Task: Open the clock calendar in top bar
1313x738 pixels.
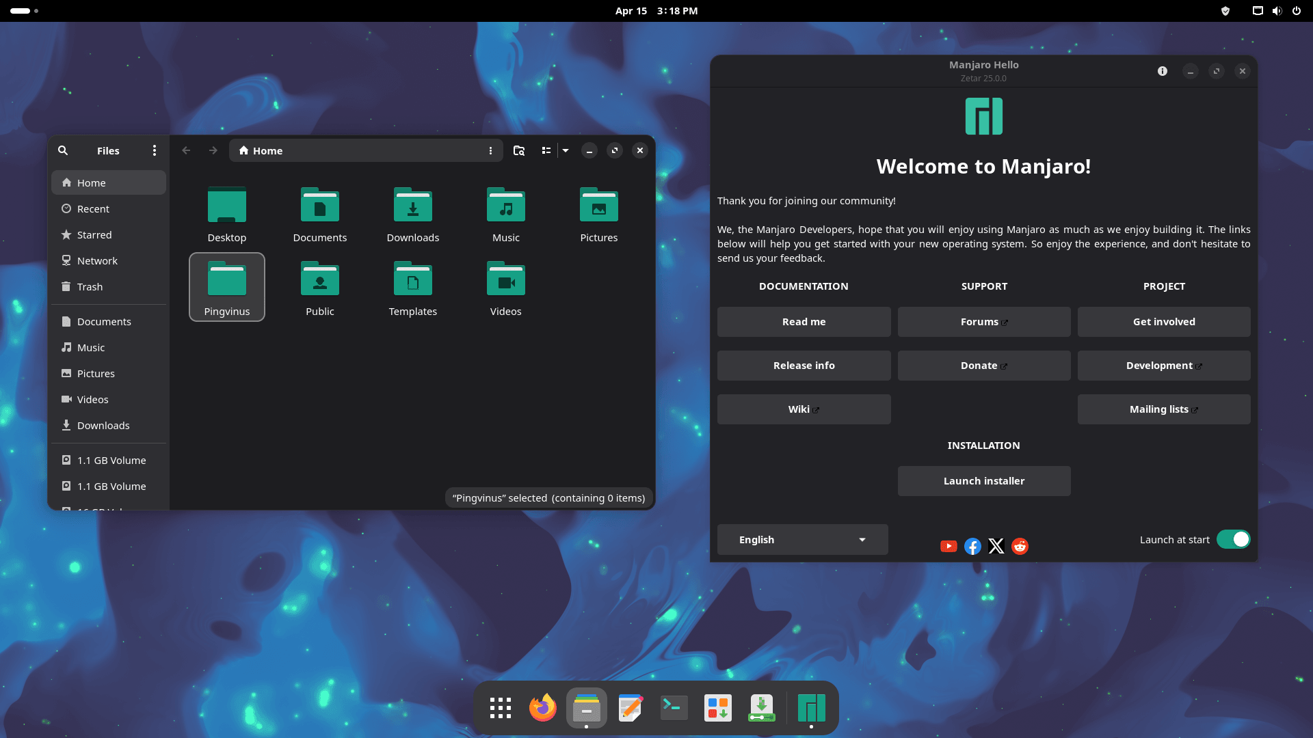Action: coord(656,11)
